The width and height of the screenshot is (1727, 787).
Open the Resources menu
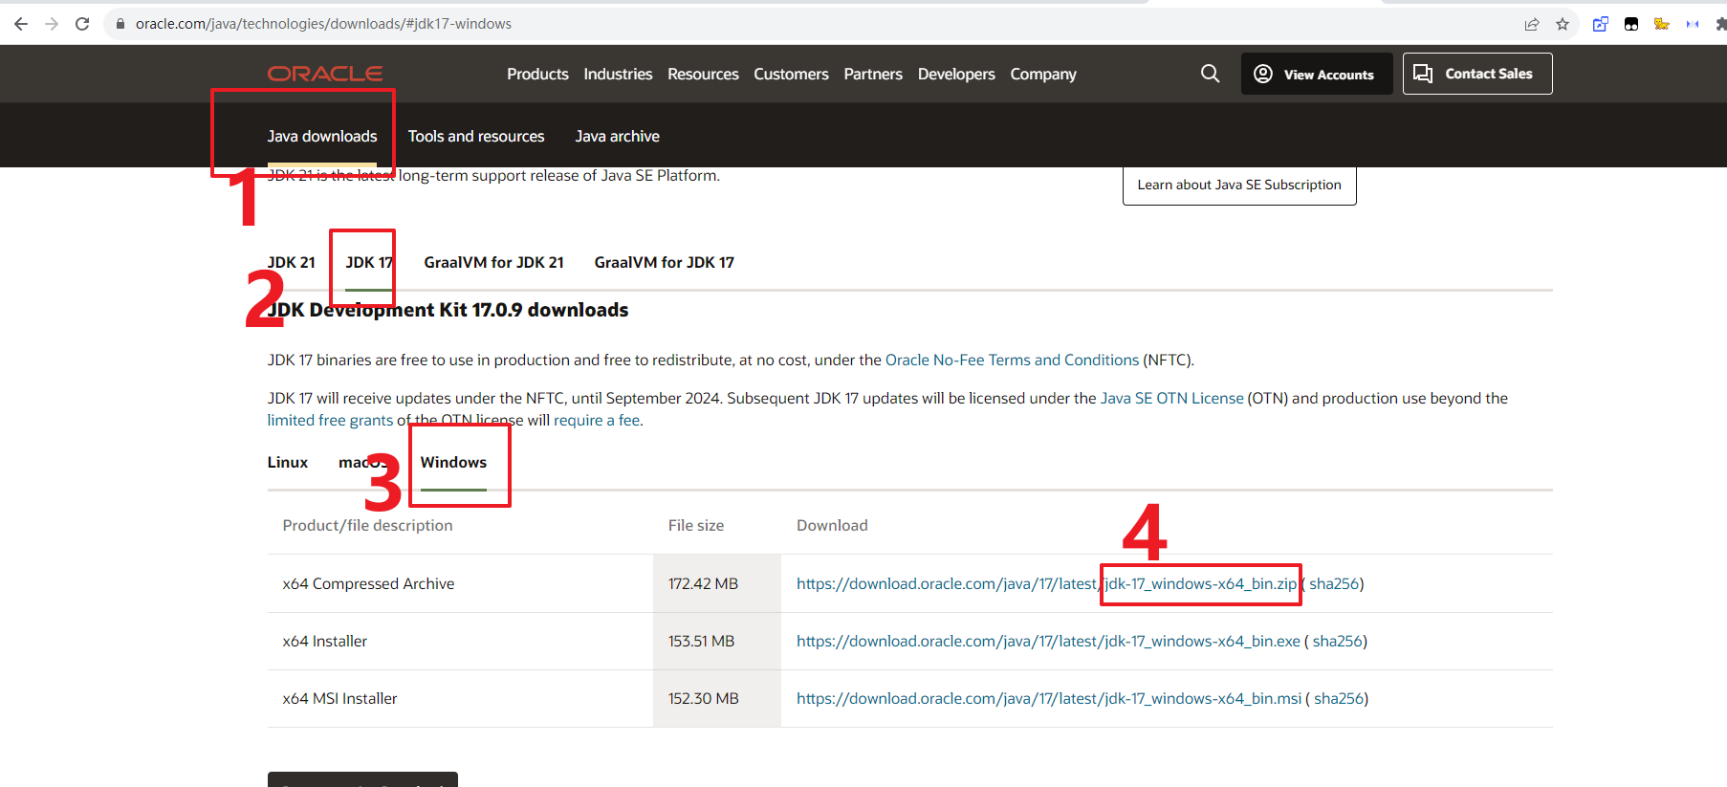(703, 74)
